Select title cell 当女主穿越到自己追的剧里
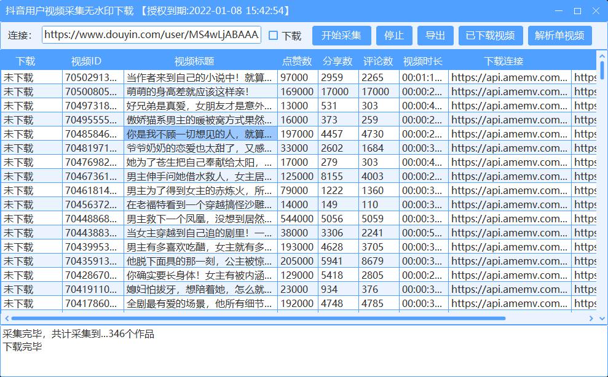Viewport: 608px width, 377px height. (200, 233)
